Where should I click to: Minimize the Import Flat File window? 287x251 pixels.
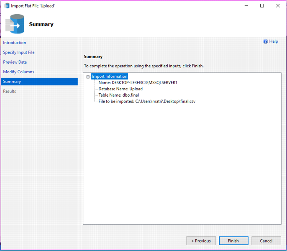coord(246,6)
